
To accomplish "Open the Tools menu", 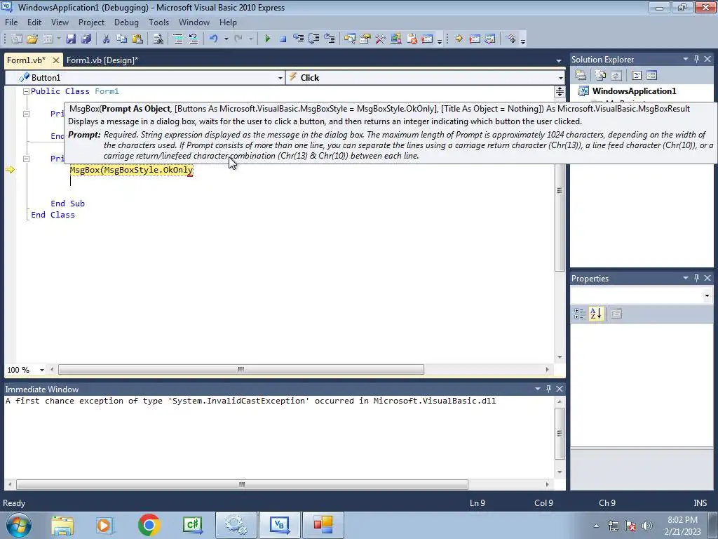I will pyautogui.click(x=159, y=22).
